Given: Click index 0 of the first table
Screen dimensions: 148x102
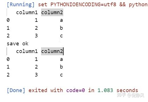Looking at the screenshot, I should coord(8,20).
